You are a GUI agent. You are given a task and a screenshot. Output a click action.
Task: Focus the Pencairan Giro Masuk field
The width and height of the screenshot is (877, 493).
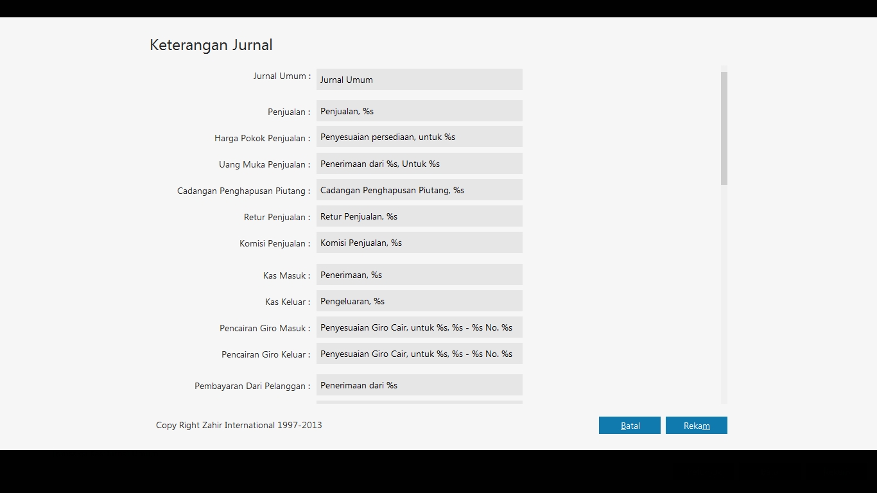[419, 327]
